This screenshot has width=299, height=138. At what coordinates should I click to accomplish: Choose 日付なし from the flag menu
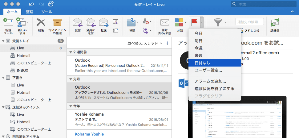click(x=215, y=63)
